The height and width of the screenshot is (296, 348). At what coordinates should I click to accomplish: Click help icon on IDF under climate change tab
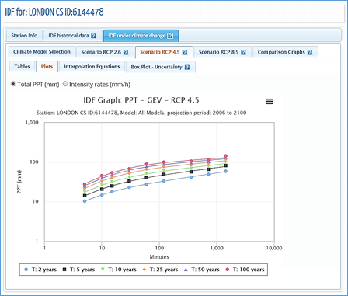(170, 36)
